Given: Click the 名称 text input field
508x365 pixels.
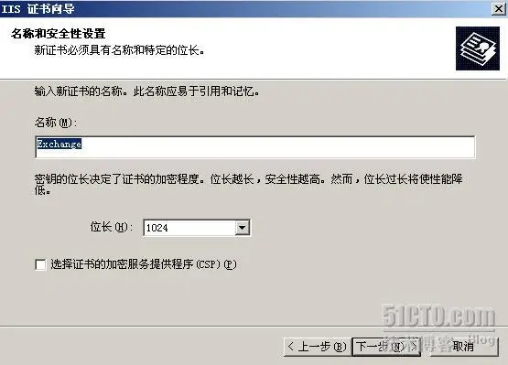Looking at the screenshot, I should coord(255,147).
